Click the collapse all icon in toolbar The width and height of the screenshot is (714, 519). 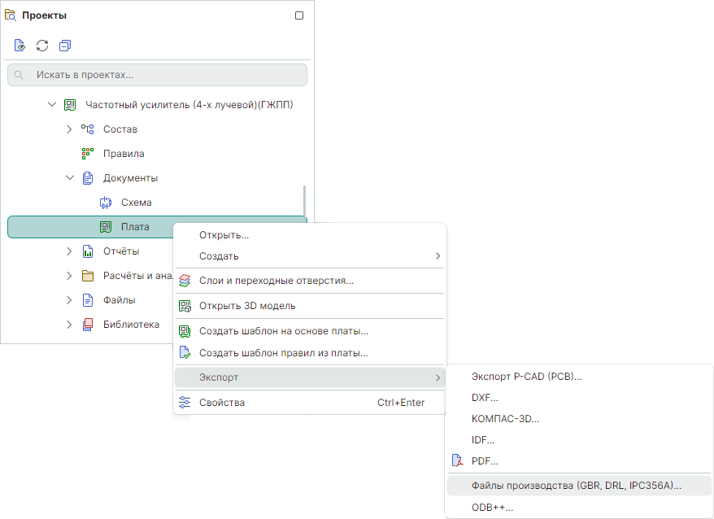pos(65,46)
